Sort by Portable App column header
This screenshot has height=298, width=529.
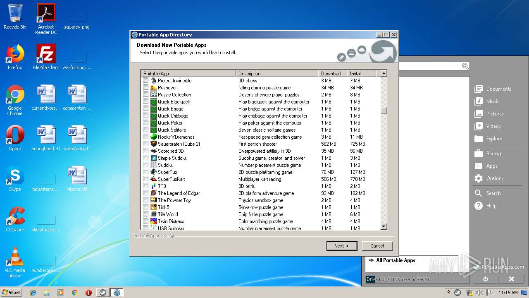188,73
